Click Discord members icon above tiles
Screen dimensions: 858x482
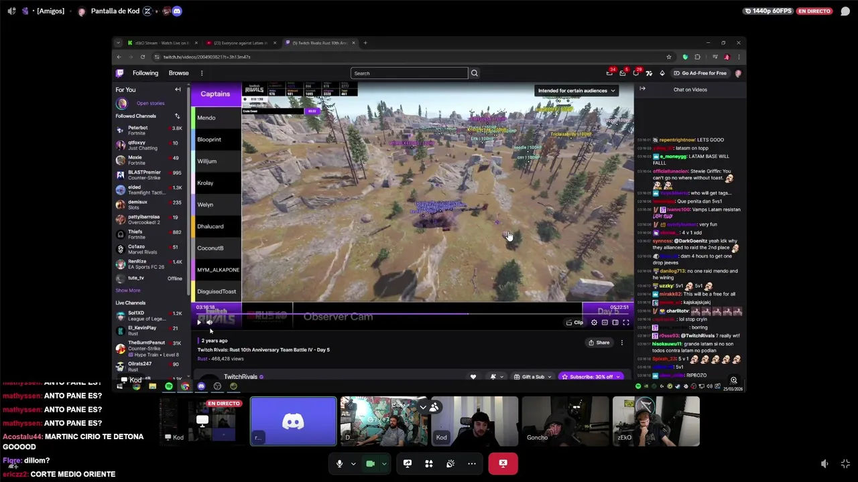pyautogui.click(x=434, y=407)
